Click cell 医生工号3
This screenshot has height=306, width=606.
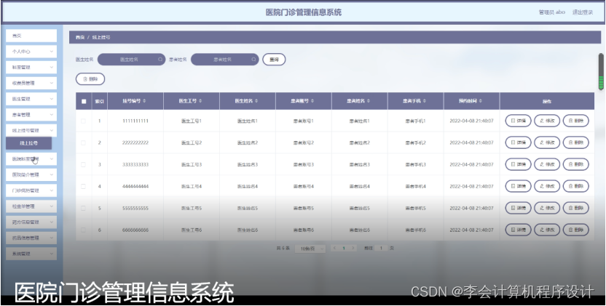[x=192, y=164]
